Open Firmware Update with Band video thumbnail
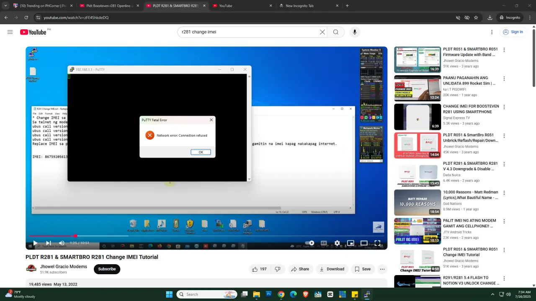The height and width of the screenshot is (301, 536). [417, 59]
